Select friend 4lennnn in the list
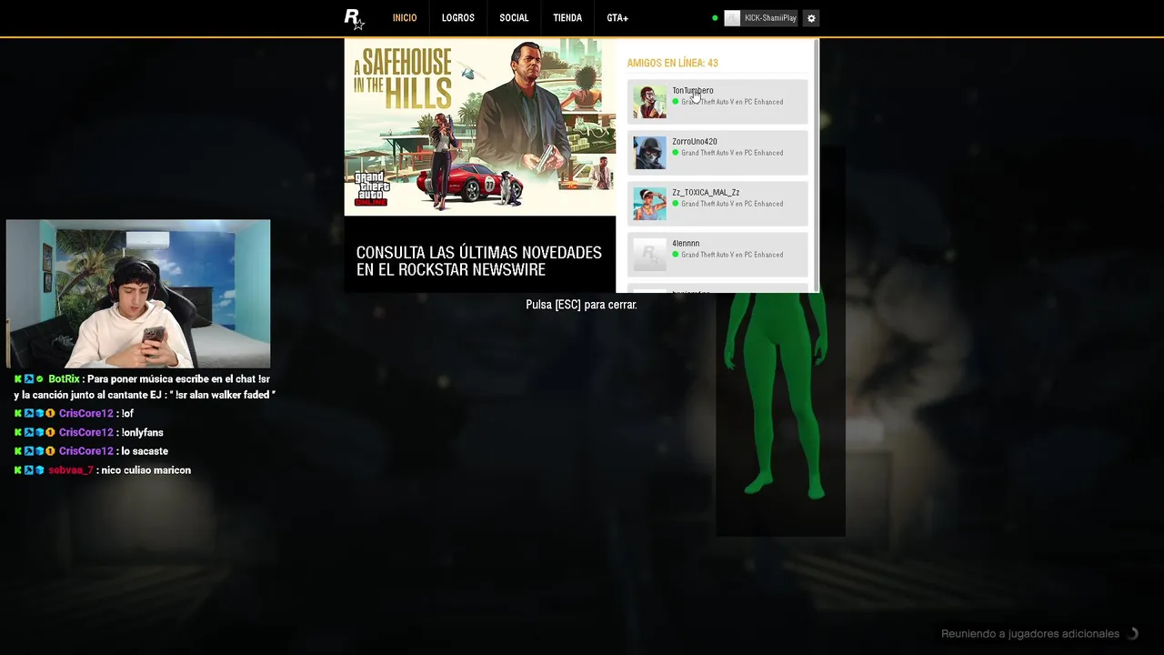 [x=717, y=255]
